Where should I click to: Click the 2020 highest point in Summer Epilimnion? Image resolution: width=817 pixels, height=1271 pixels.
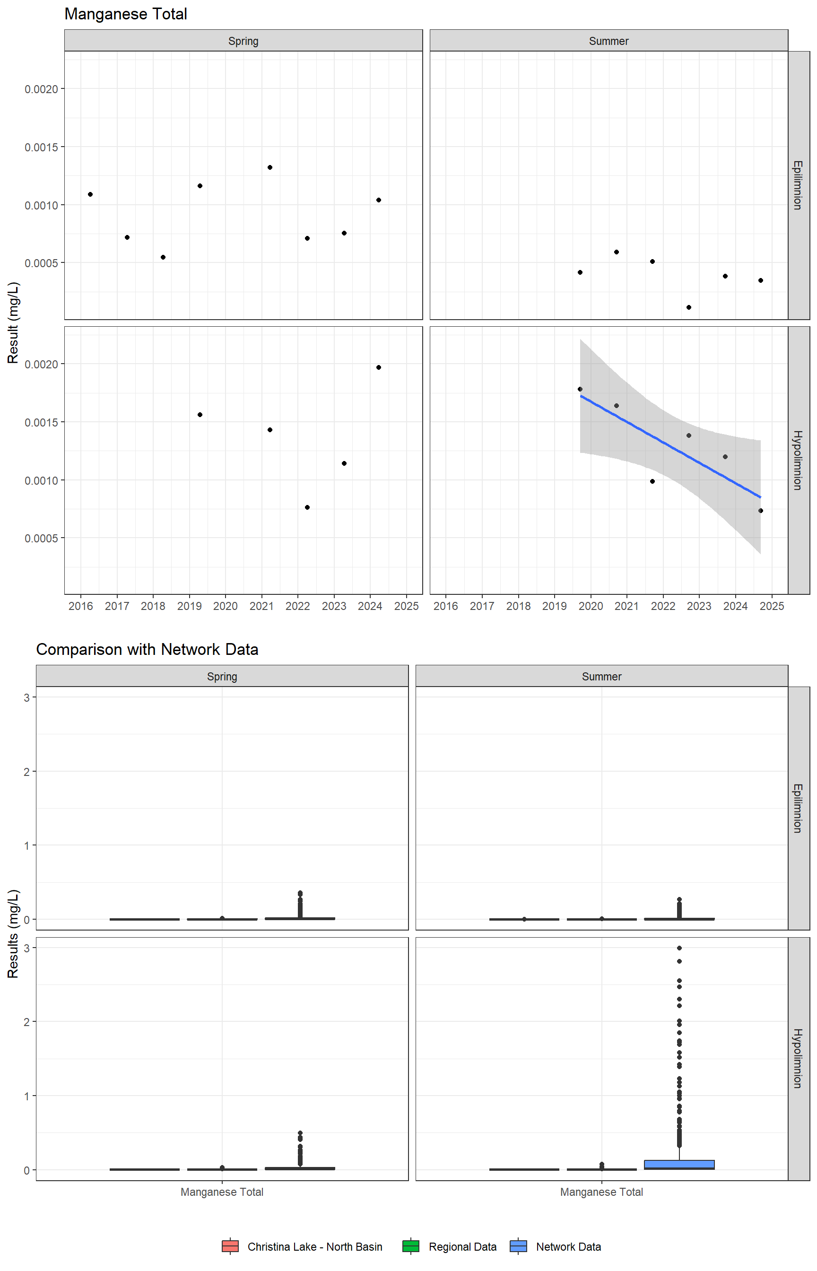(x=616, y=252)
